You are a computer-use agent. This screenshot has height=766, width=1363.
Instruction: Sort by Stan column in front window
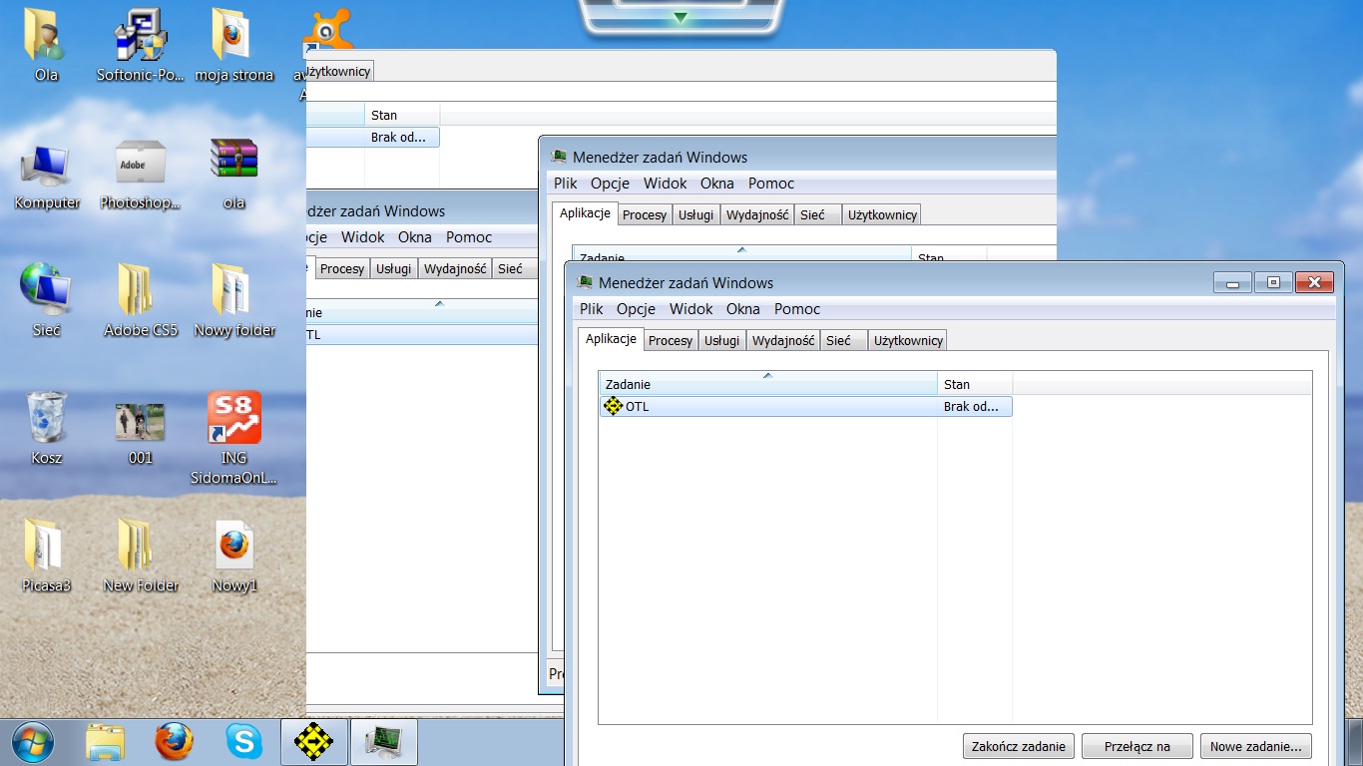click(x=975, y=384)
